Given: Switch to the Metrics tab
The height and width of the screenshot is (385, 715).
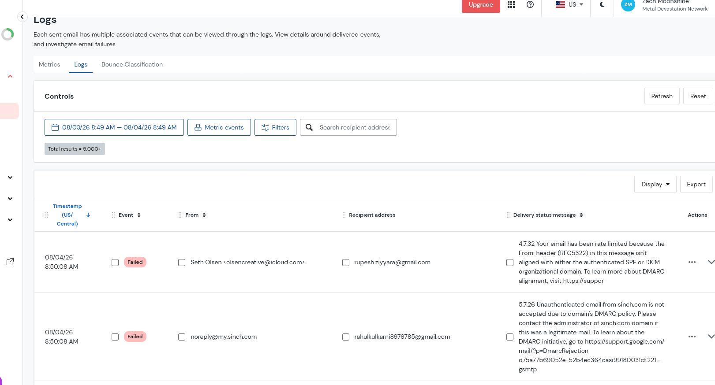Looking at the screenshot, I should pos(49,64).
